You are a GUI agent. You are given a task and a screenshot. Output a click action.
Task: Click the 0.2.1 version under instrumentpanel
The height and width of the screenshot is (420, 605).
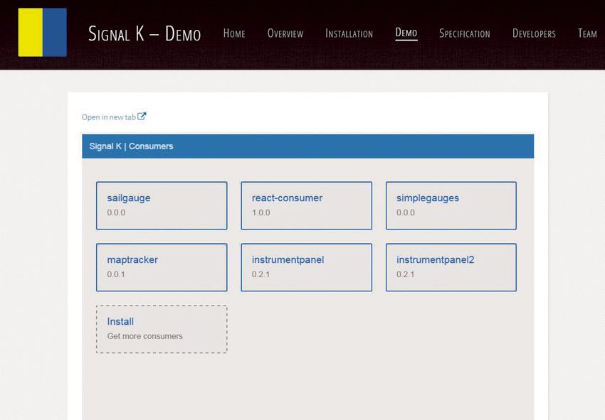(261, 274)
